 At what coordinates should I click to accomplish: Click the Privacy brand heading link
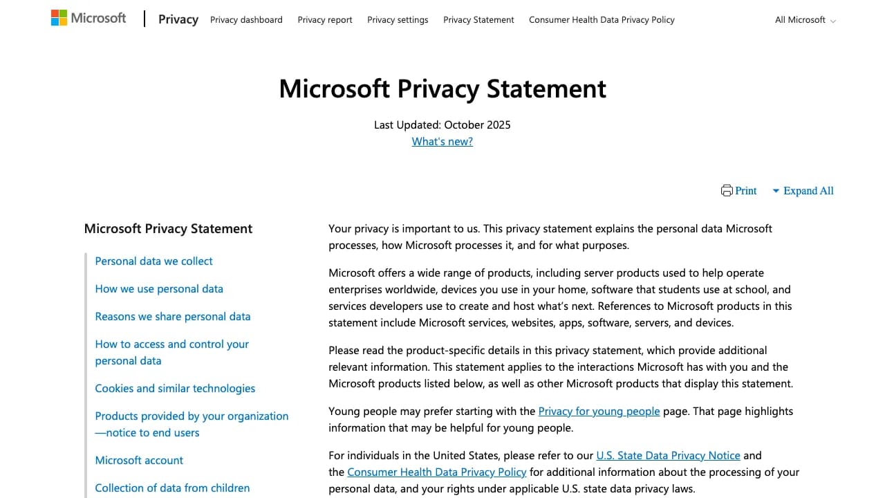click(x=178, y=19)
